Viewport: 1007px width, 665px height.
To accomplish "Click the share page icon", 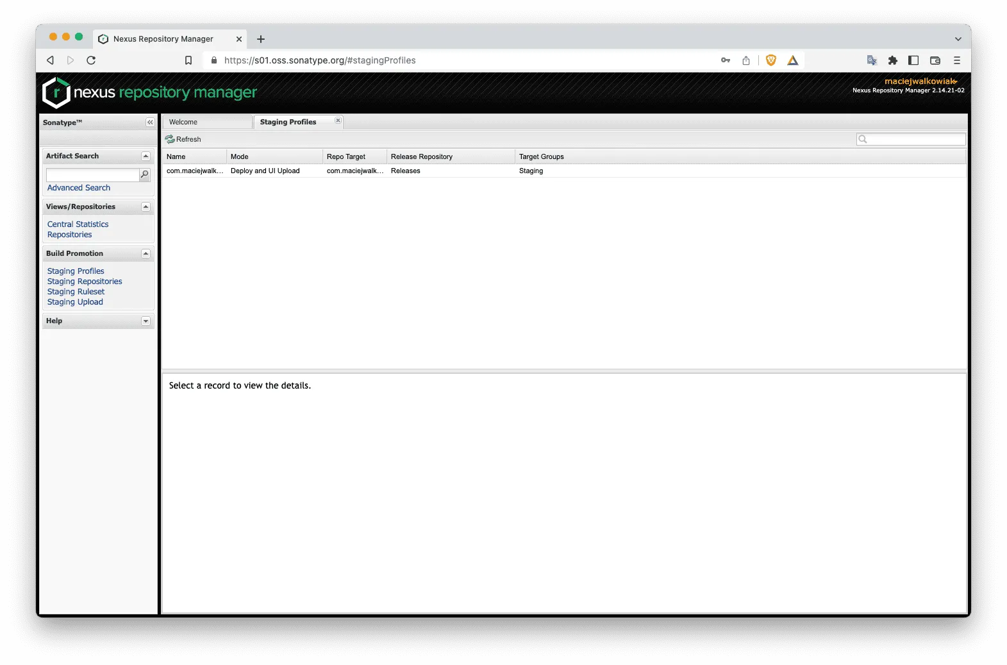I will point(746,60).
